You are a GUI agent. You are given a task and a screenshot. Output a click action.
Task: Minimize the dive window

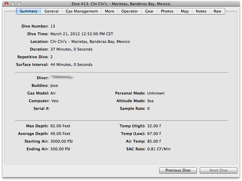coord(13,3)
